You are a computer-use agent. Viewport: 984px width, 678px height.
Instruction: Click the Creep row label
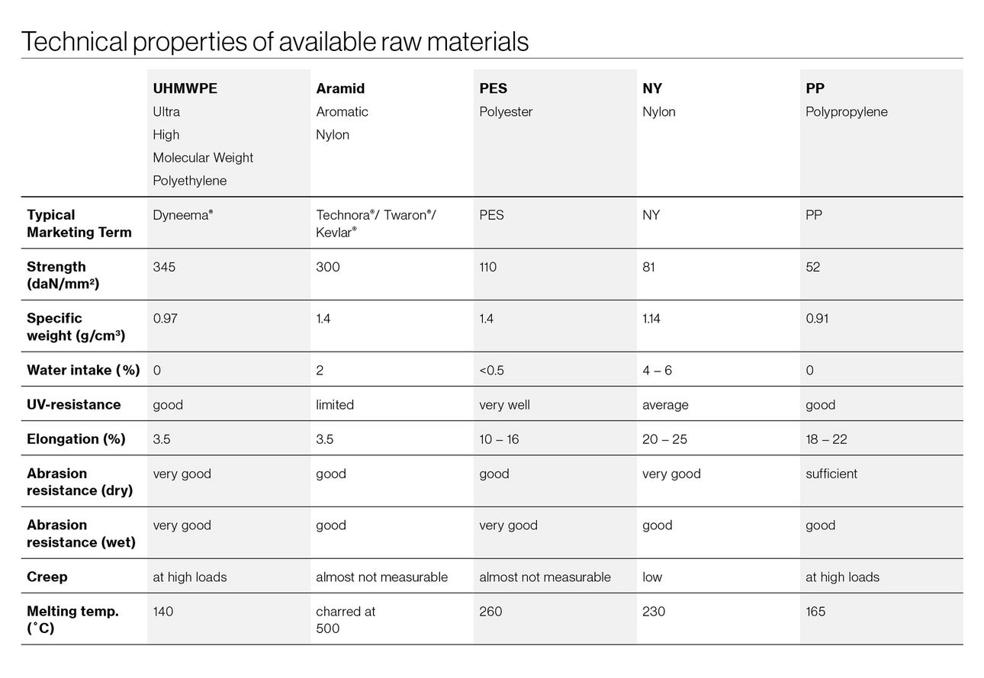pyautogui.click(x=47, y=577)
